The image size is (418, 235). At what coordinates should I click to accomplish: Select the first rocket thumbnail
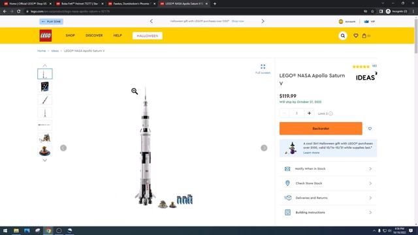pos(45,74)
